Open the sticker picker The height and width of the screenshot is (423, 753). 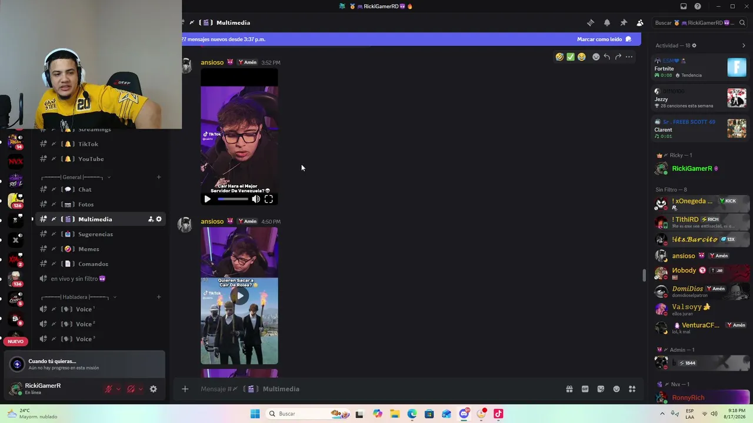[x=601, y=389]
